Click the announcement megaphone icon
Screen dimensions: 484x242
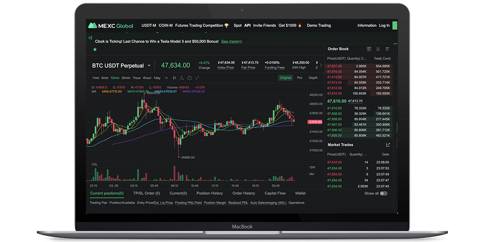pyautogui.click(x=90, y=38)
